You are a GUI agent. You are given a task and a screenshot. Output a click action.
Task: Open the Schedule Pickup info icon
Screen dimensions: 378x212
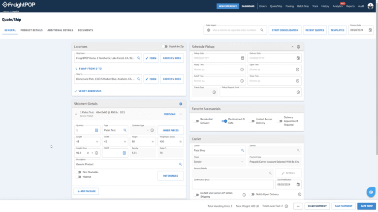click(x=299, y=47)
